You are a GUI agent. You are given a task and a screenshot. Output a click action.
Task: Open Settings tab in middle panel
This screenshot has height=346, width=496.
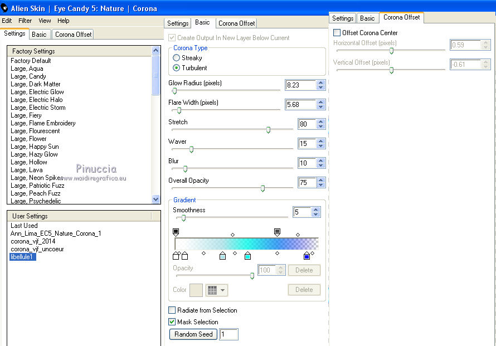[178, 23]
